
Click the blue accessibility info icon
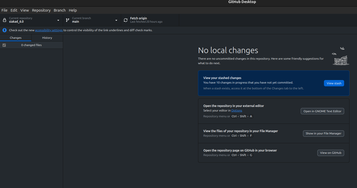pos(5,30)
